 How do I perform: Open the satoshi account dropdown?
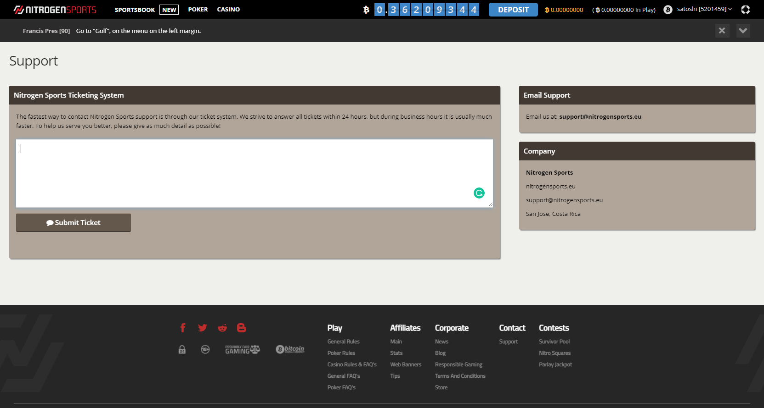click(704, 9)
